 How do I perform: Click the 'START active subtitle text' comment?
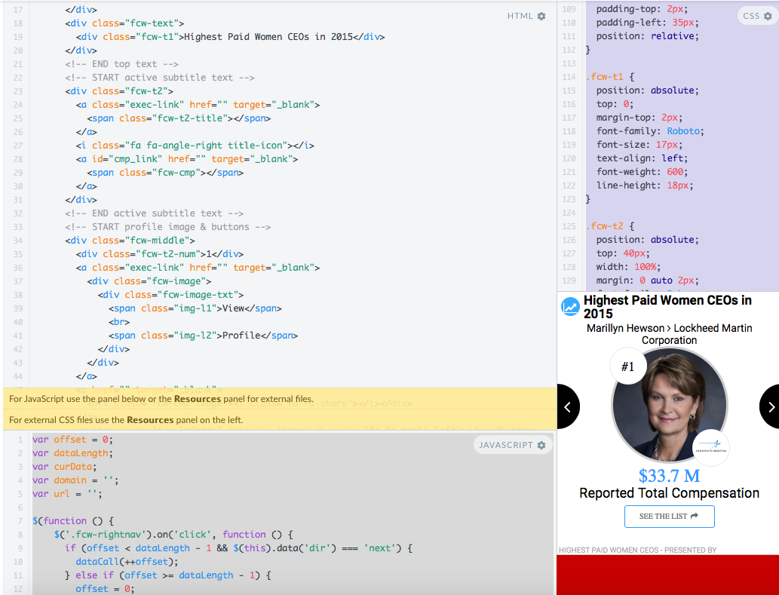click(x=159, y=78)
